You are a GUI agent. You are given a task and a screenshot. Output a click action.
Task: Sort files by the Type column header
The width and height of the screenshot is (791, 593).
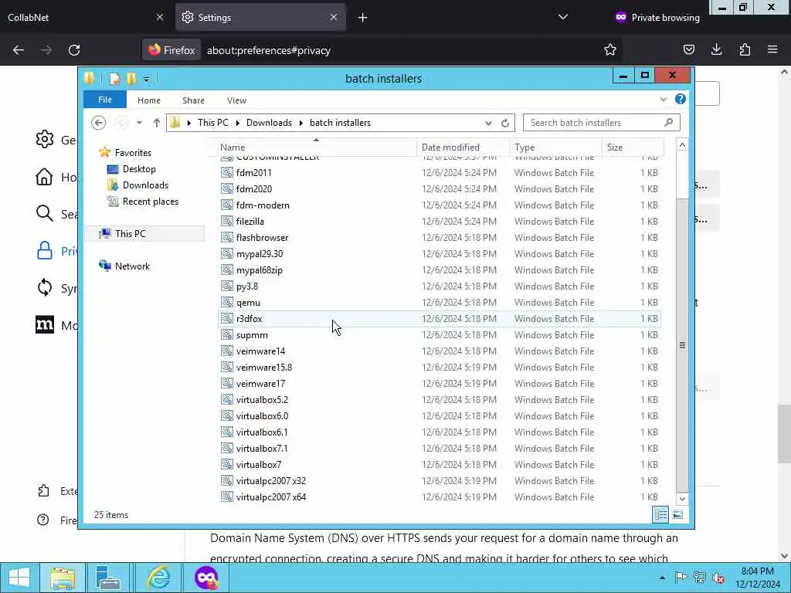tap(555, 147)
